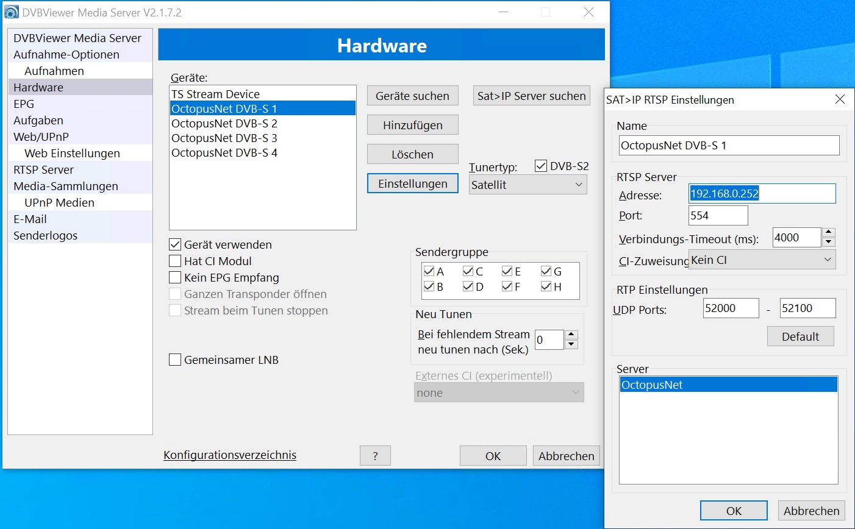Select OctopusNet DVB-S 3 in Geräte list
This screenshot has width=855, height=529.
[262, 138]
